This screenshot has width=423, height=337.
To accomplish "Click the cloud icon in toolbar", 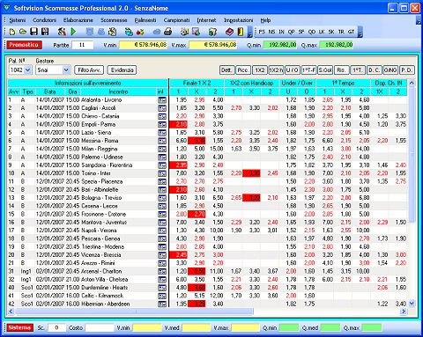I will (x=157, y=32).
